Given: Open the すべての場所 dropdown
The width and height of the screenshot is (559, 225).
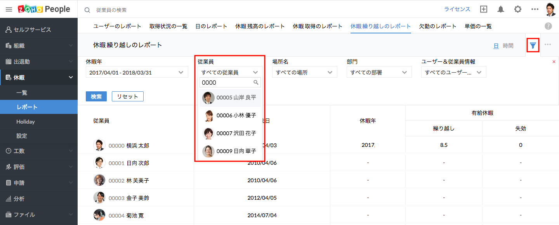Looking at the screenshot, I should point(304,72).
